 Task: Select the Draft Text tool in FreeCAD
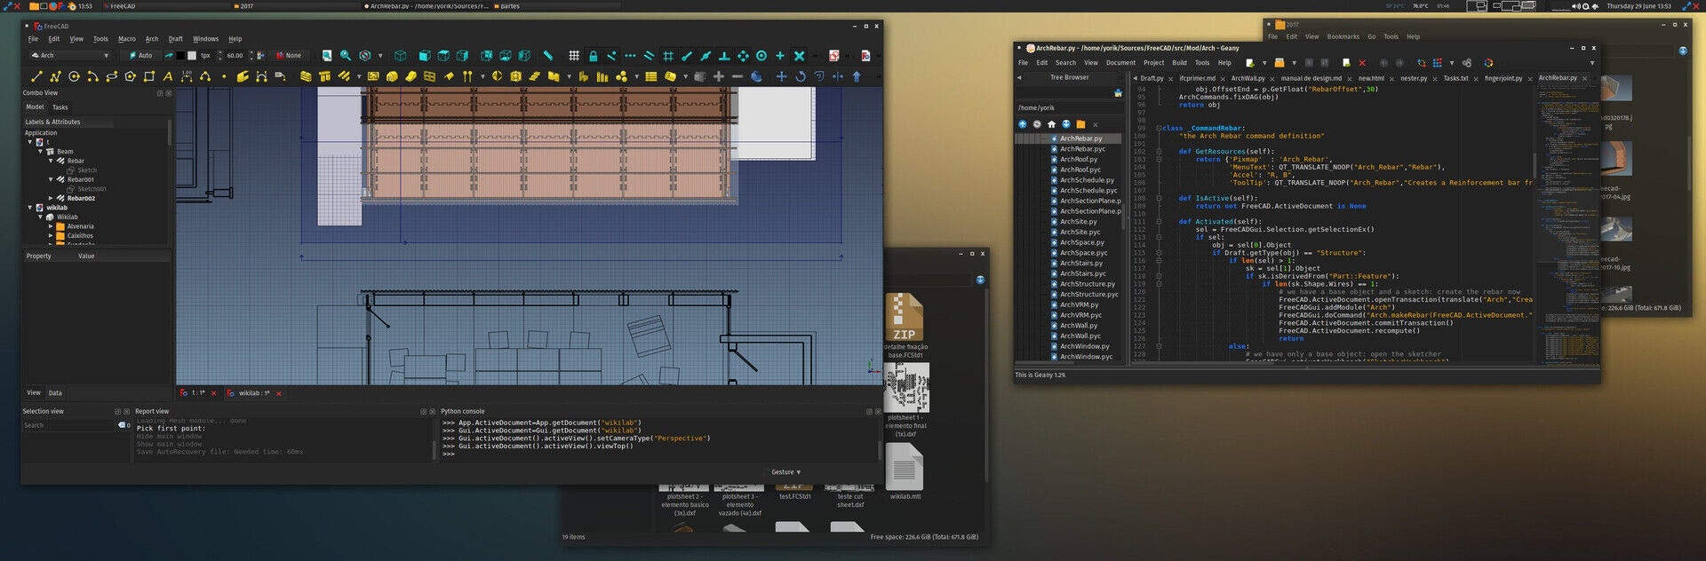coord(167,76)
